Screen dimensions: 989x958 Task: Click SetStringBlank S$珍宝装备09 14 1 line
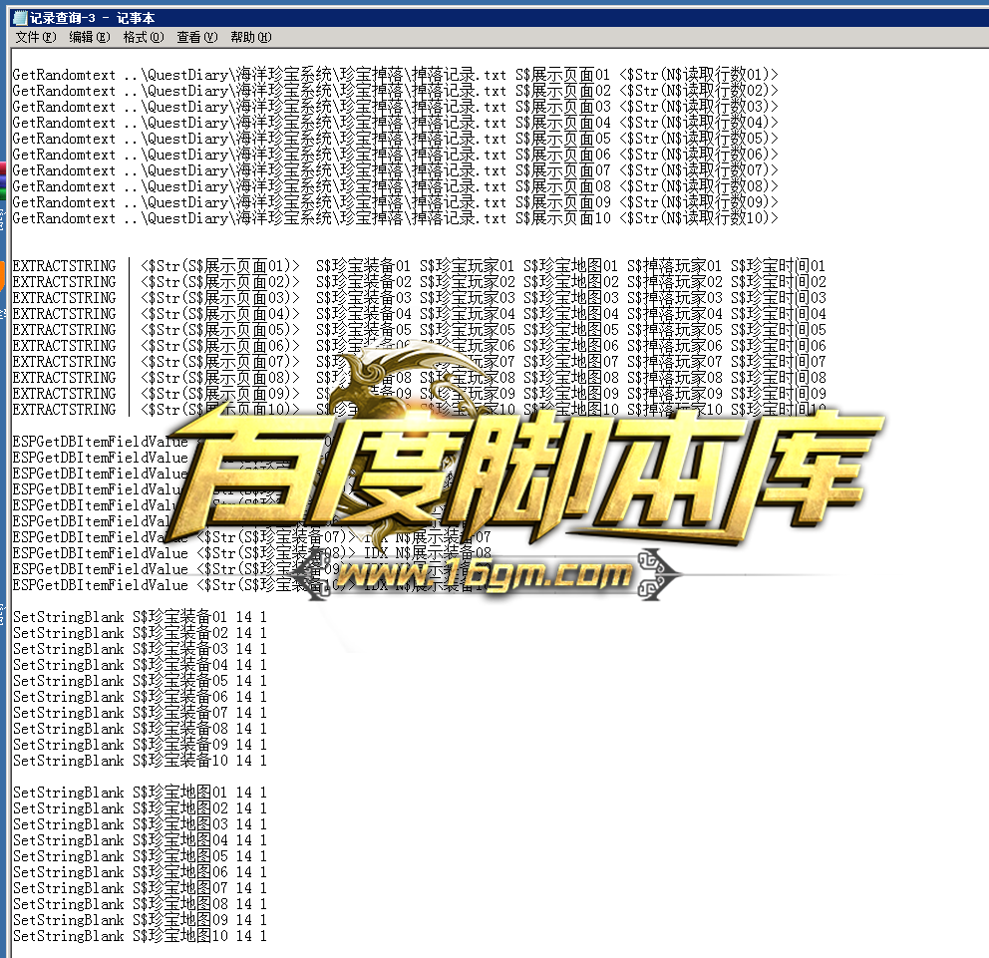[x=140, y=745]
